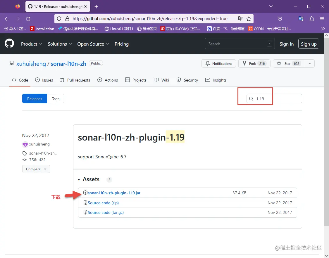Show more bookmarks with the double chevron

tap(323, 29)
